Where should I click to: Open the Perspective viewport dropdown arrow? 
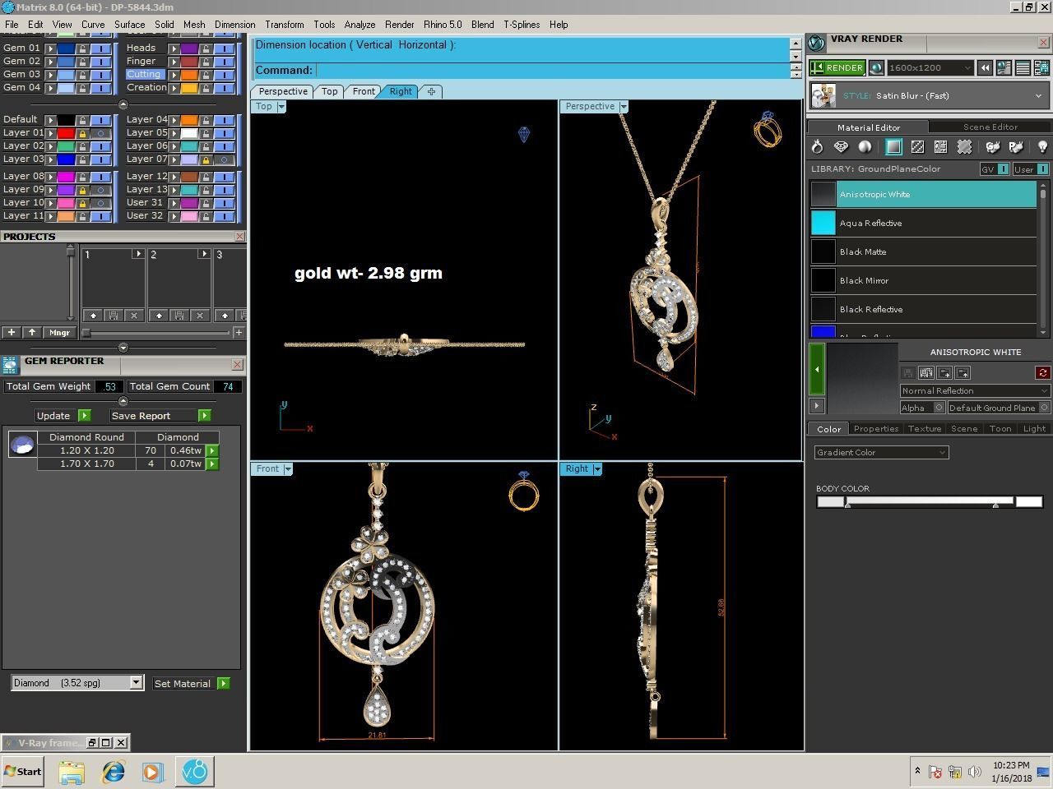(x=624, y=107)
